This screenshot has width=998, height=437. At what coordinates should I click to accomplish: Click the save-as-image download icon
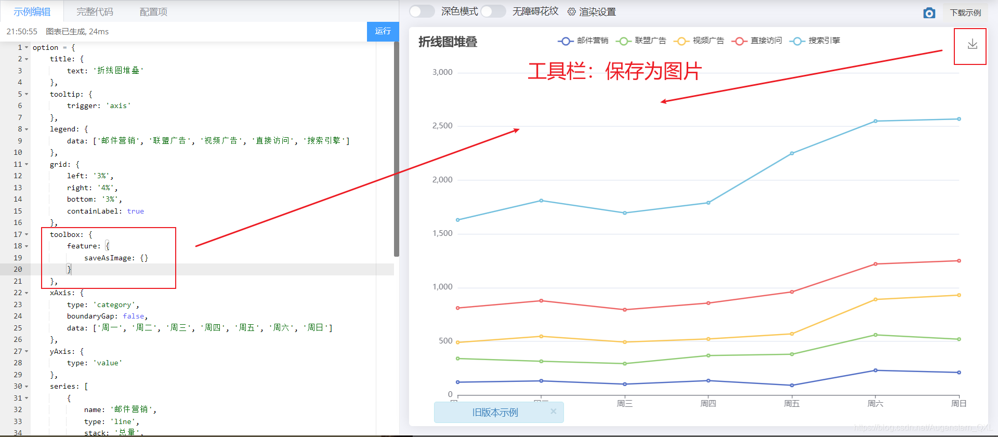972,44
